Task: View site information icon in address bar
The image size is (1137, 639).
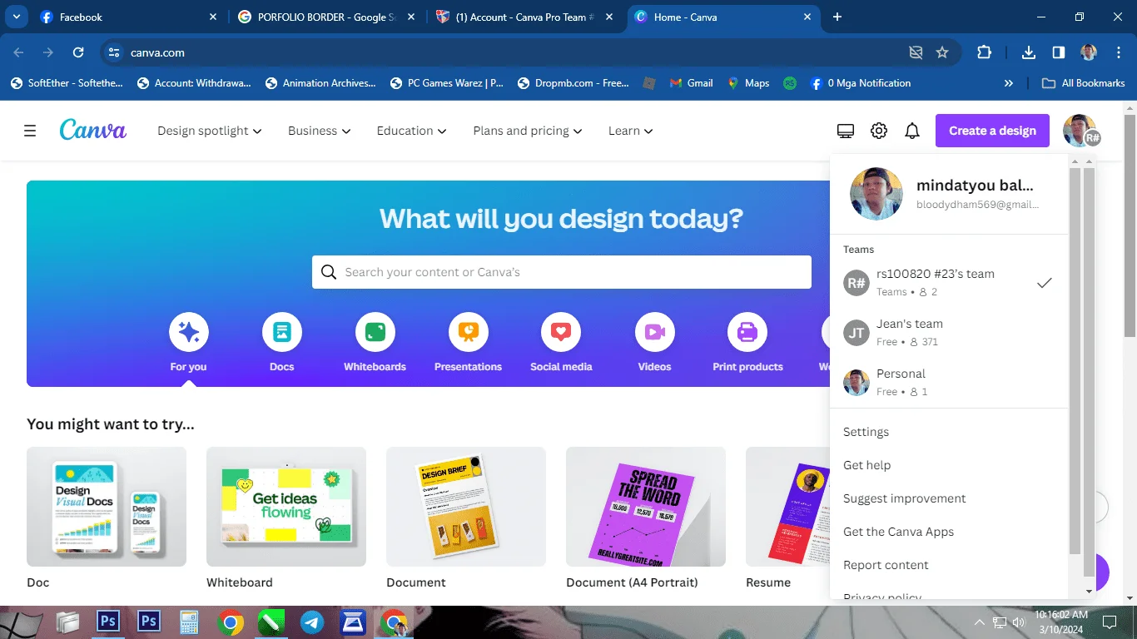Action: [114, 52]
